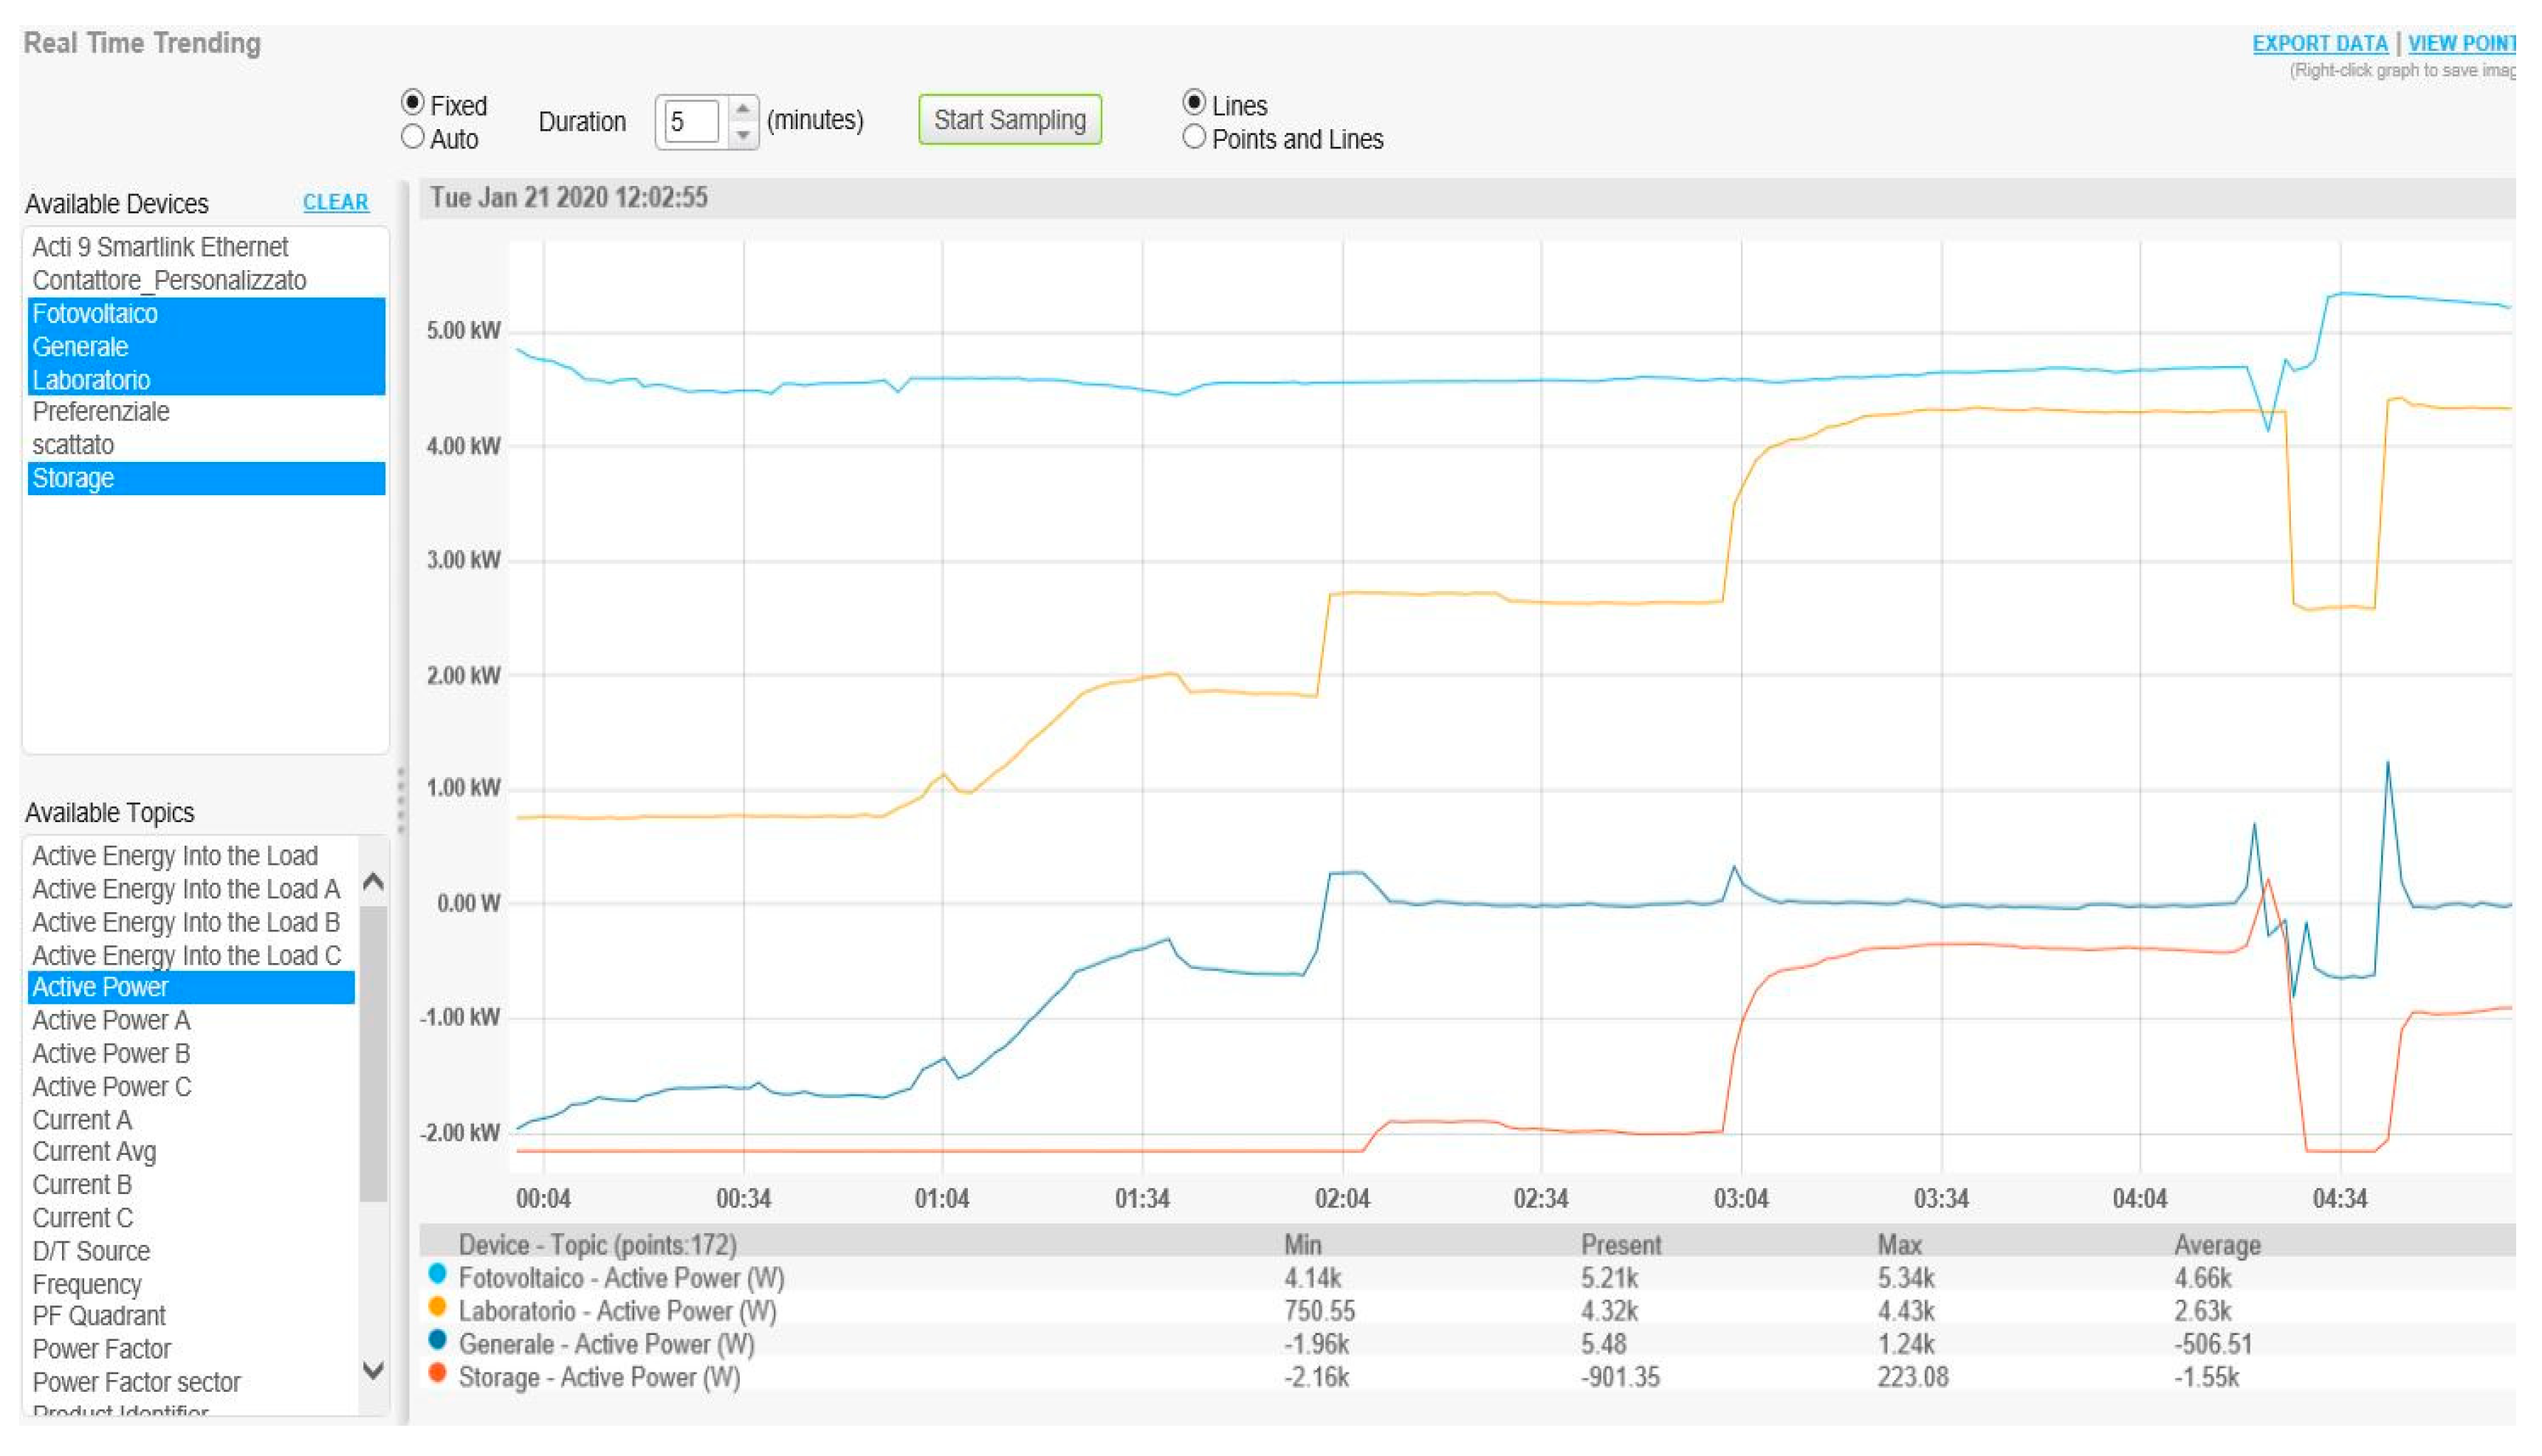Decrease duration with stepper down arrow
The image size is (2542, 1456).
point(742,134)
